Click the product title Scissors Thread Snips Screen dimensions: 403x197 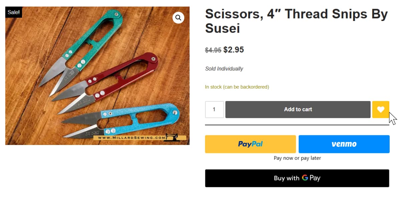(x=296, y=21)
